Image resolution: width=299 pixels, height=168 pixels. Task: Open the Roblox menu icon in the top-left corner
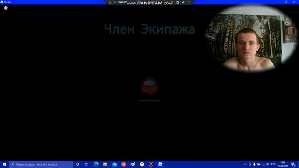click(6, 8)
